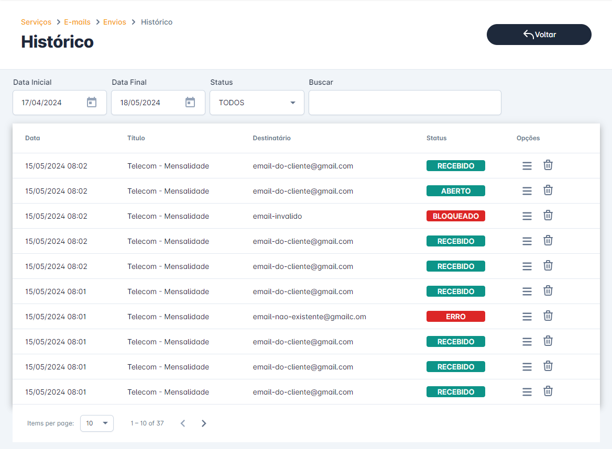Navigate to Serviços breadcrumb

coord(36,22)
